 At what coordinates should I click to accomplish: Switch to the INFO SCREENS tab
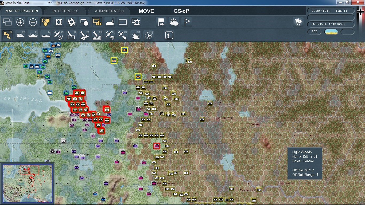coord(65,11)
